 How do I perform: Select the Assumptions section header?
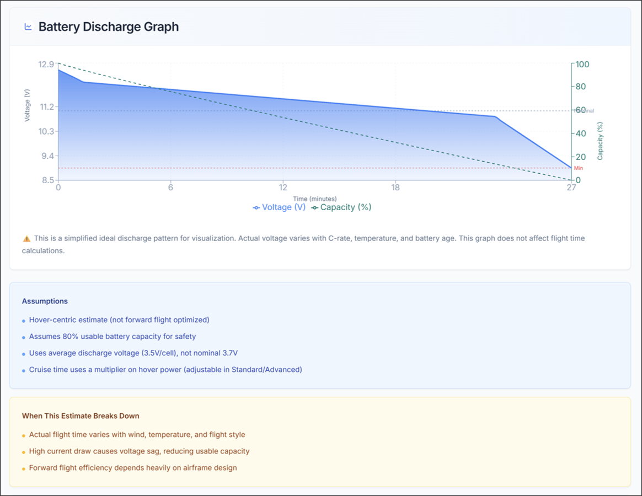(45, 301)
